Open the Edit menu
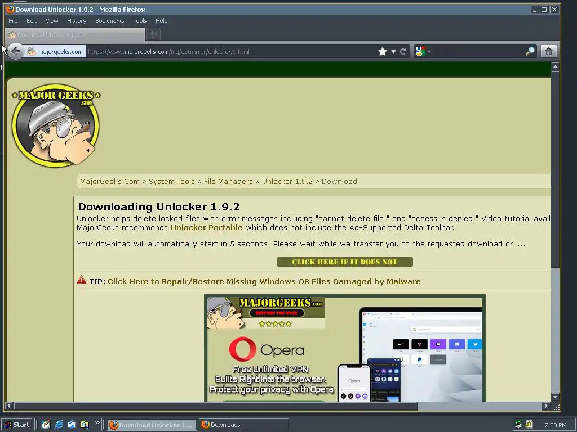This screenshot has height=432, width=577. tap(32, 21)
